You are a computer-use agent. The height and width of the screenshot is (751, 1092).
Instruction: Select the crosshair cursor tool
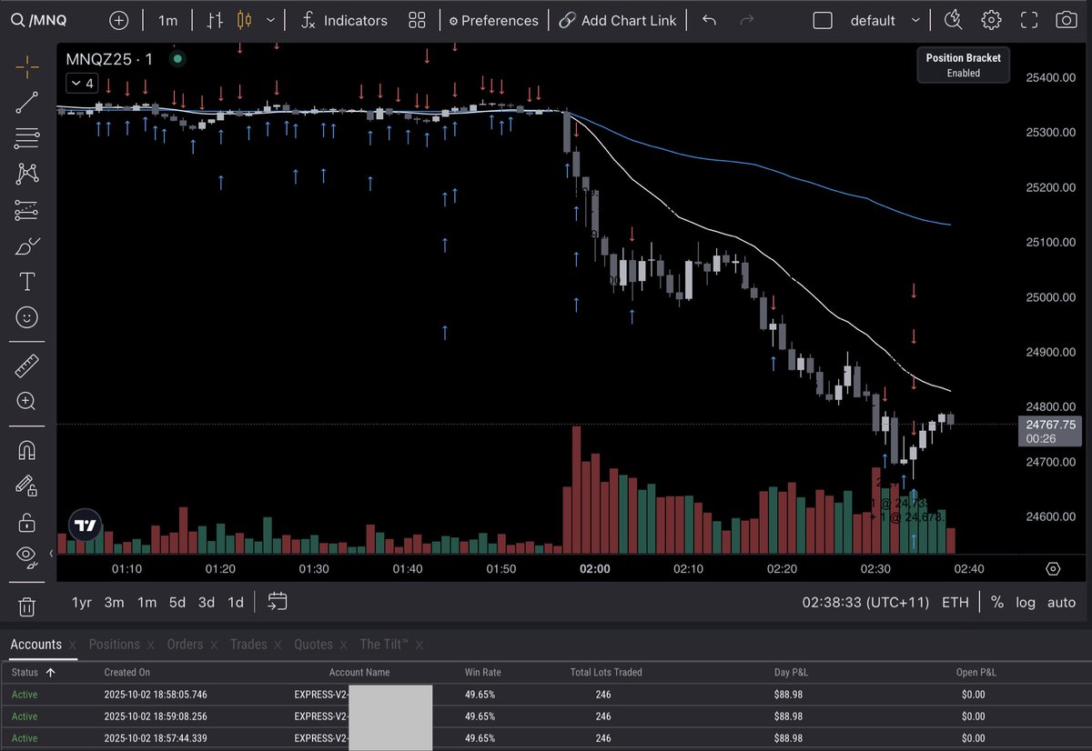(x=26, y=66)
